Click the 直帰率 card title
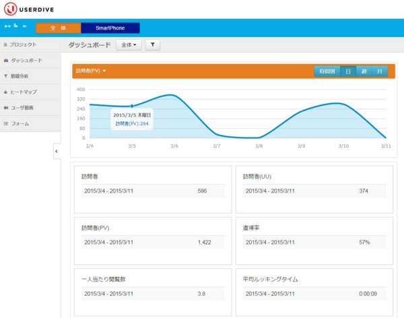Image resolution: width=404 pixels, height=318 pixels. tap(251, 228)
